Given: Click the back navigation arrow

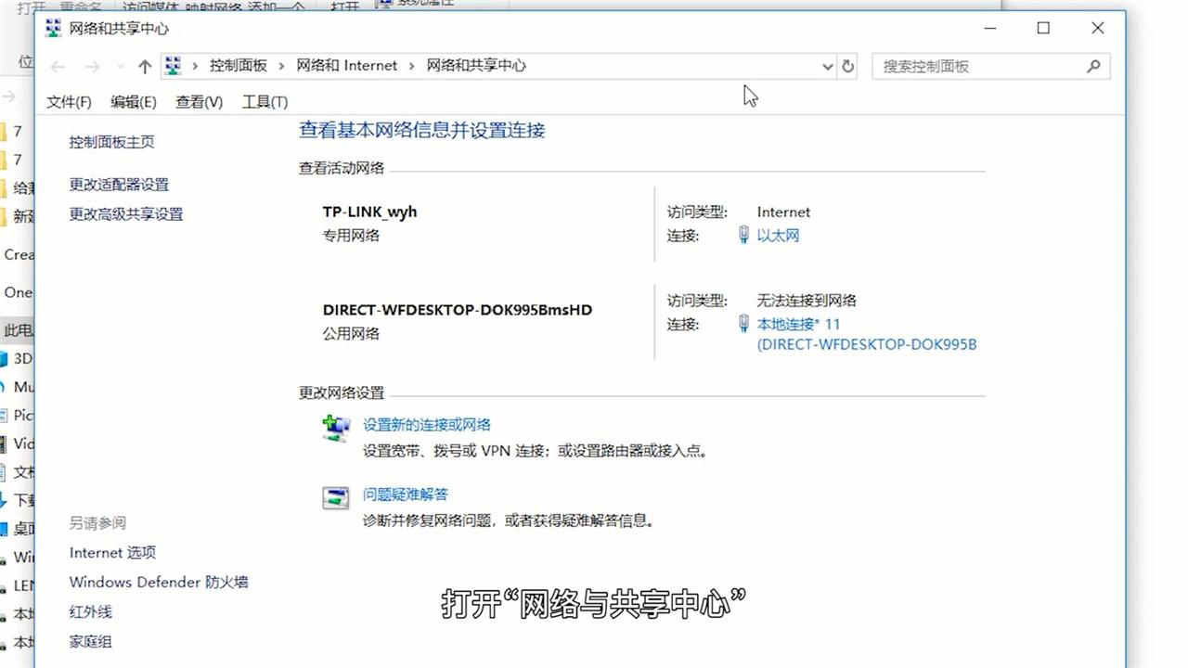Looking at the screenshot, I should [x=57, y=66].
